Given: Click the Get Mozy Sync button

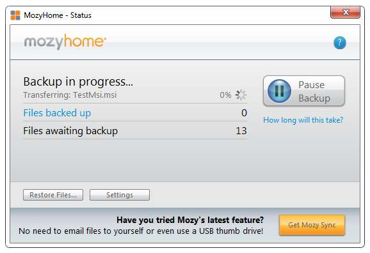Looking at the screenshot, I should [312, 225].
